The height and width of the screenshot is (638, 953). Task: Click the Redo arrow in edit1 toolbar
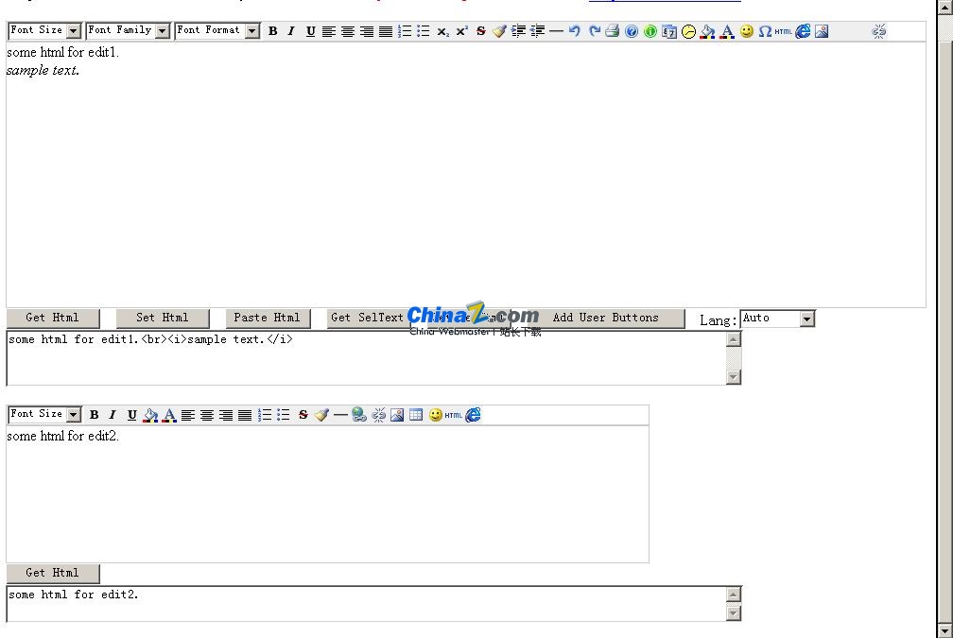(594, 31)
